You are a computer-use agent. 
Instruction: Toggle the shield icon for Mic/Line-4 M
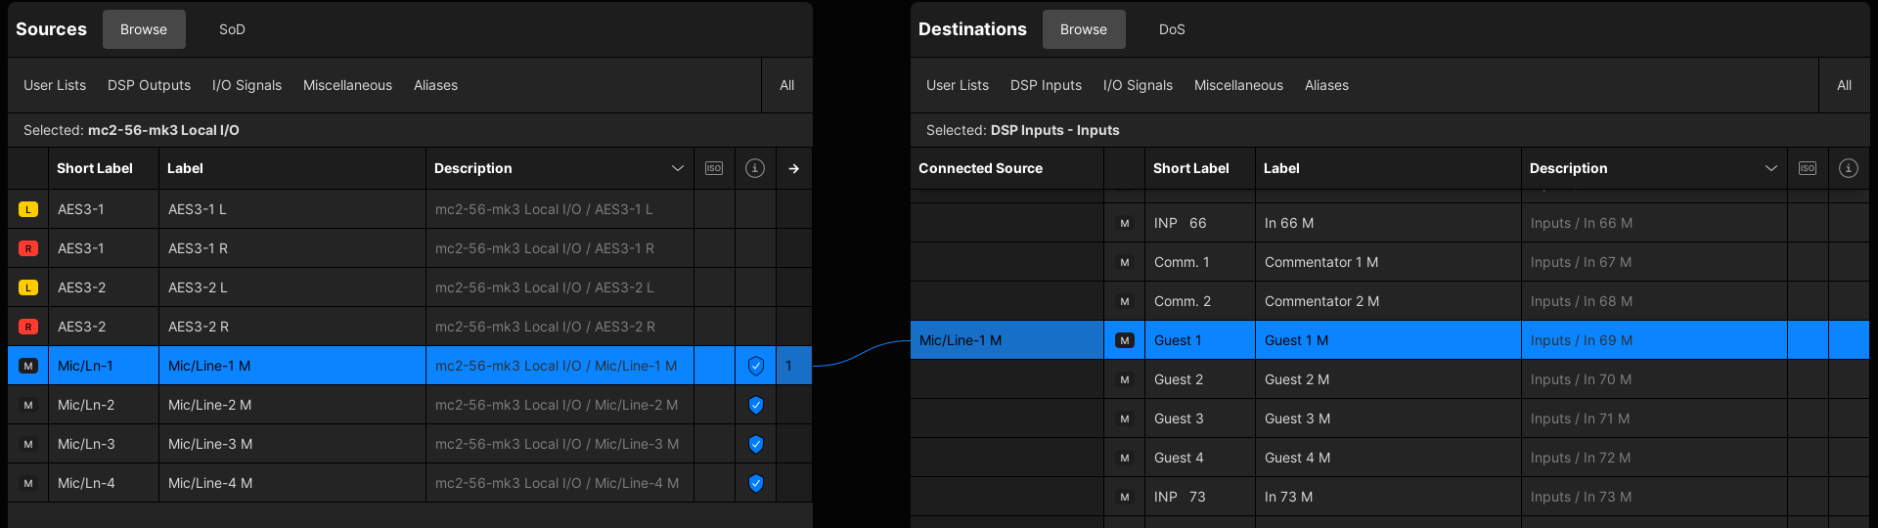(x=756, y=483)
